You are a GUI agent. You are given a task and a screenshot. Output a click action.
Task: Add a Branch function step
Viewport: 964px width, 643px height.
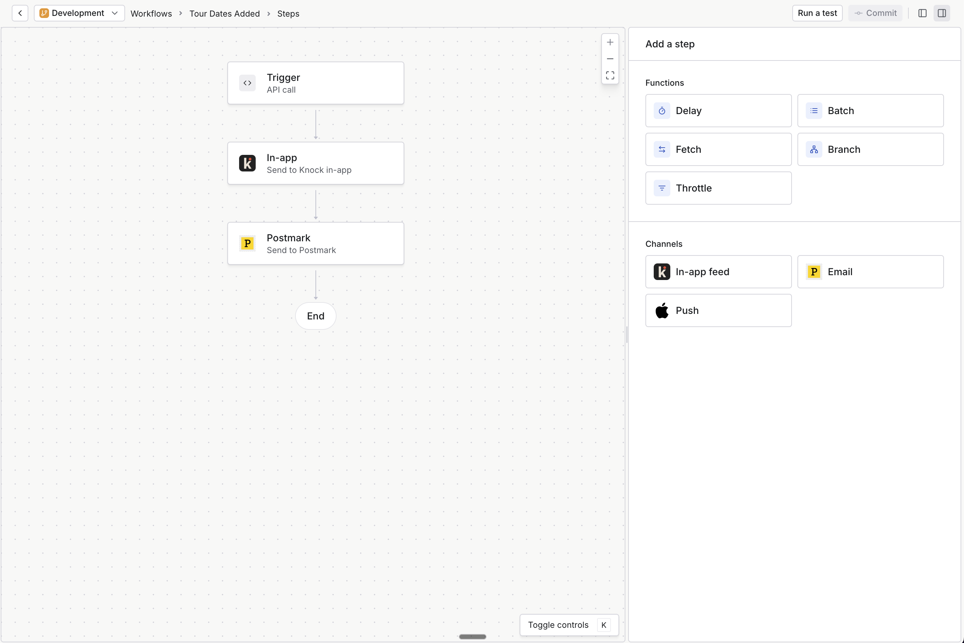click(871, 149)
